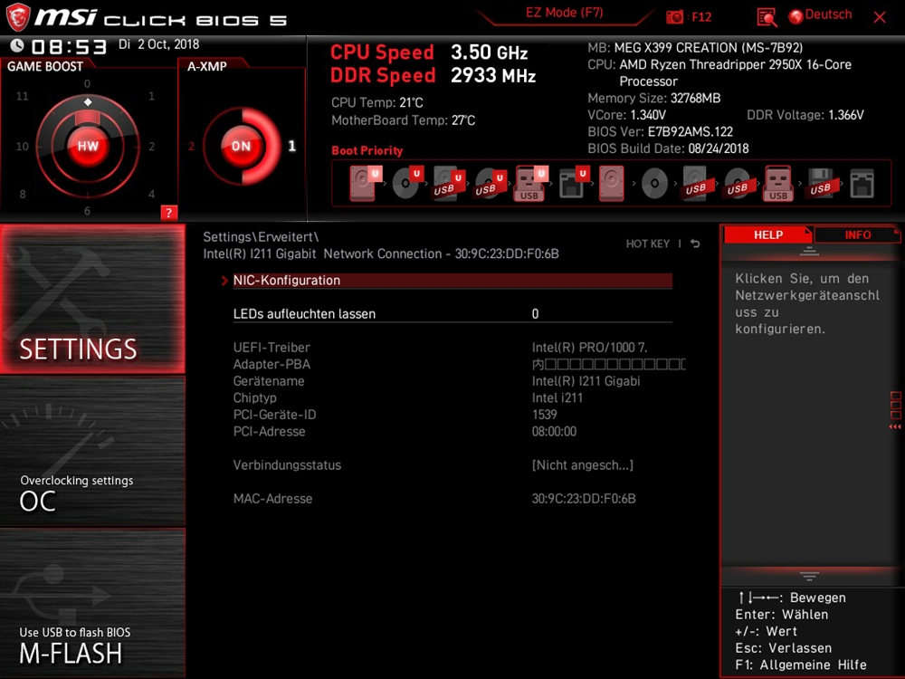This screenshot has height=679, width=905.
Task: Select the non-UEFI optical disc boot icon
Action: [x=654, y=185]
